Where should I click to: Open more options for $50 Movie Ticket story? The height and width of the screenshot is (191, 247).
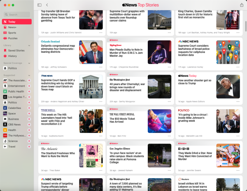(169, 136)
